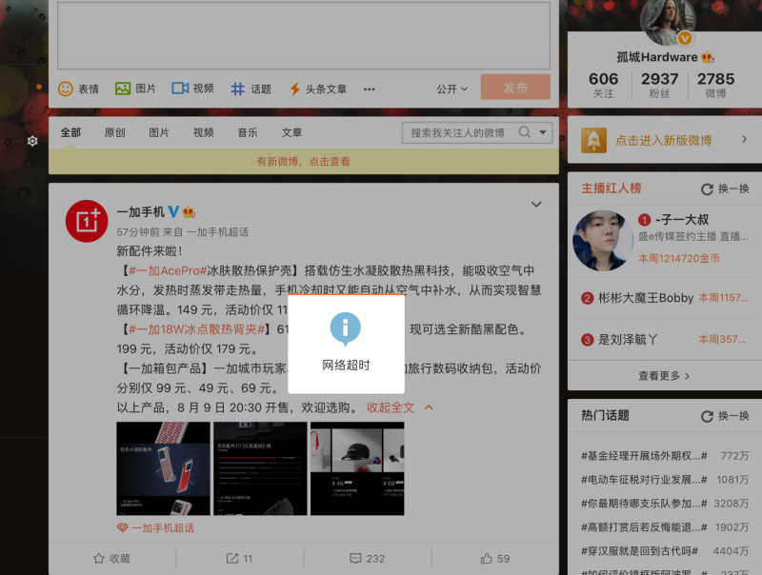Click the 发布 publish button

point(515,88)
